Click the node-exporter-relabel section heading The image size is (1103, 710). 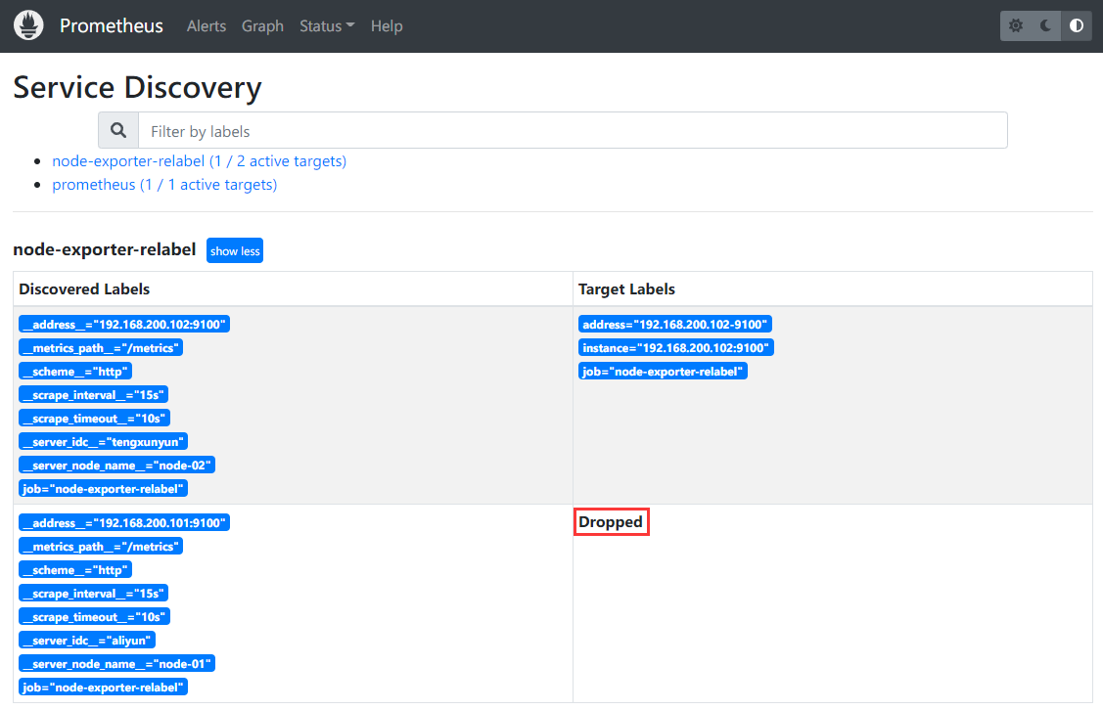click(104, 249)
